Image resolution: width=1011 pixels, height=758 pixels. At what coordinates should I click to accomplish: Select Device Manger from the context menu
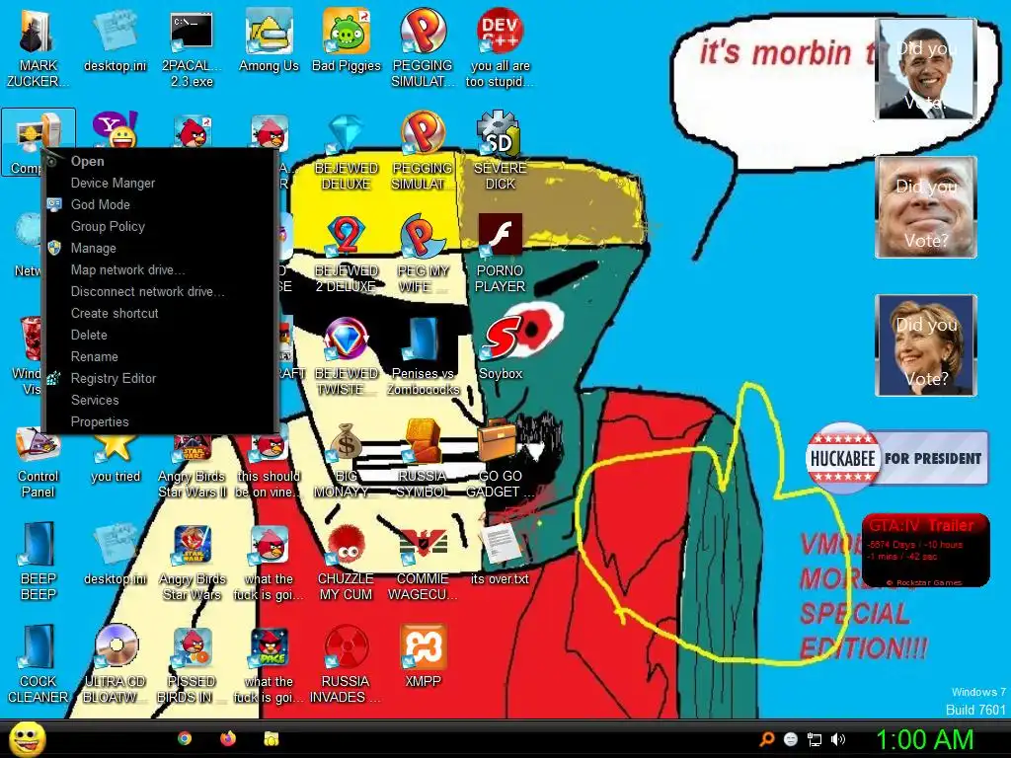click(x=160, y=183)
